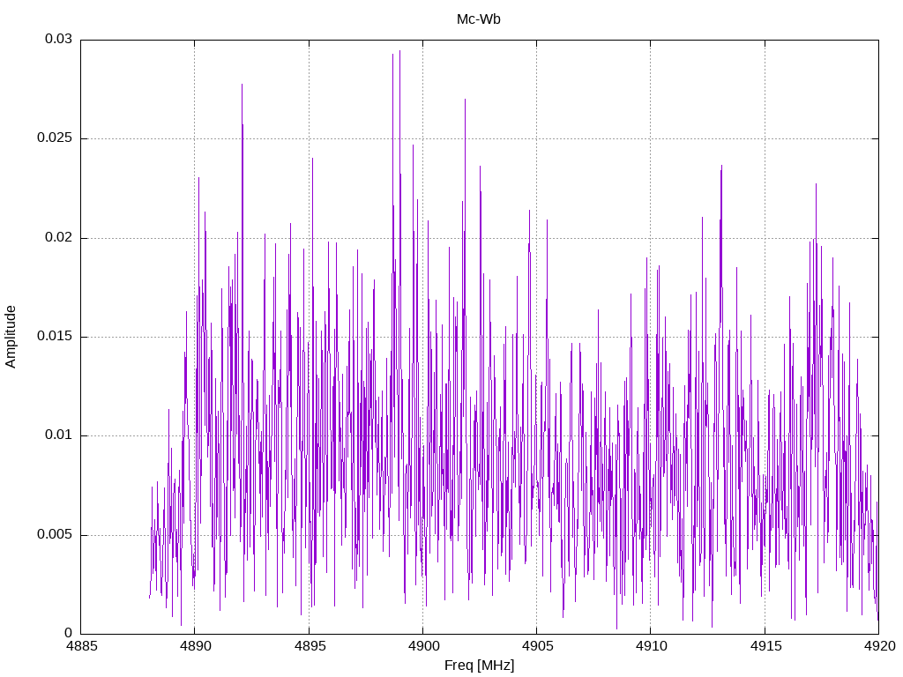Click the 4910 x-axis tick label
Screen dimensions: 903x677
click(x=652, y=646)
